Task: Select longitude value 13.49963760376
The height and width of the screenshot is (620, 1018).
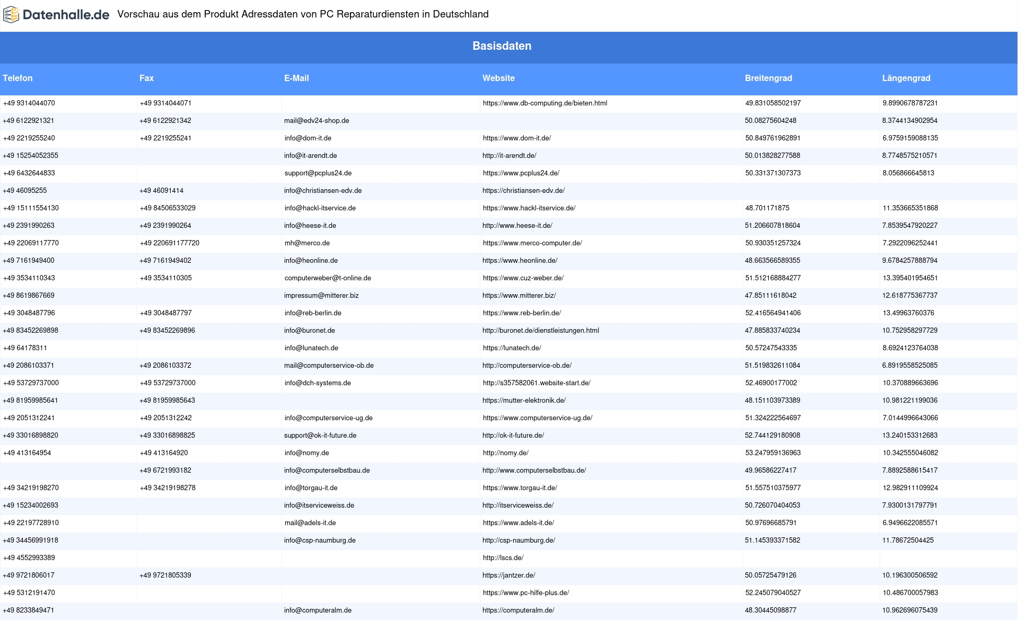Action: coord(909,313)
